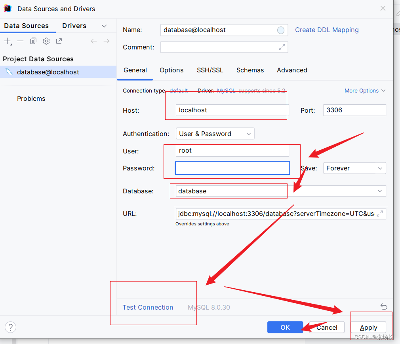The width and height of the screenshot is (400, 344).
Task: Expand the More Options dropdown
Action: [x=365, y=91]
